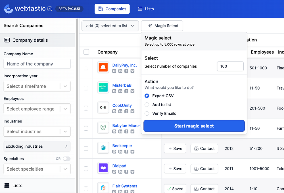Click the webtastic logo icon

point(9,9)
